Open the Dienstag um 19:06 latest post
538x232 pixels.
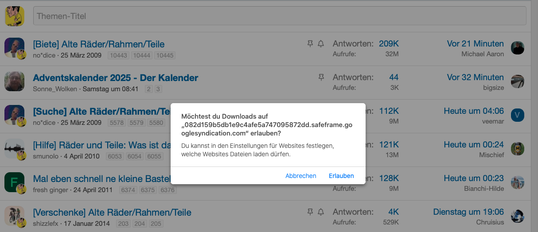click(x=468, y=212)
